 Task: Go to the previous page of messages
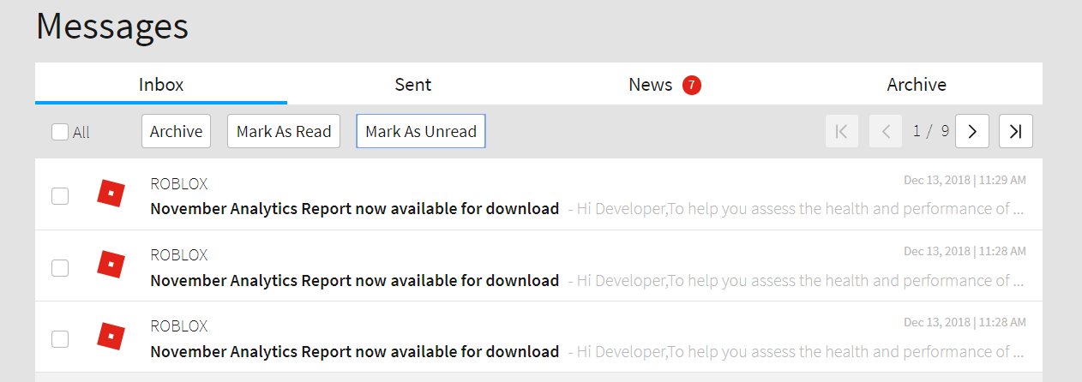click(x=886, y=131)
